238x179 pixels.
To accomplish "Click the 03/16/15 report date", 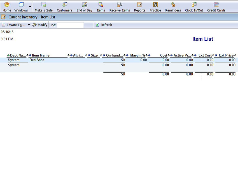I will [x=7, y=32].
